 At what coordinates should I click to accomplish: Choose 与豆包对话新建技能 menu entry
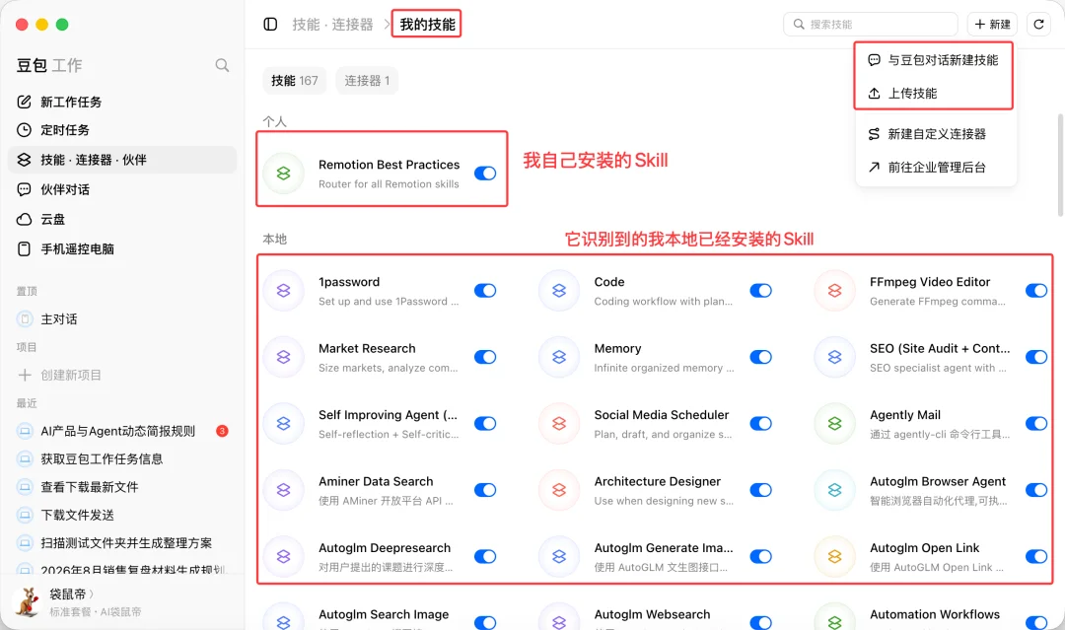(934, 60)
